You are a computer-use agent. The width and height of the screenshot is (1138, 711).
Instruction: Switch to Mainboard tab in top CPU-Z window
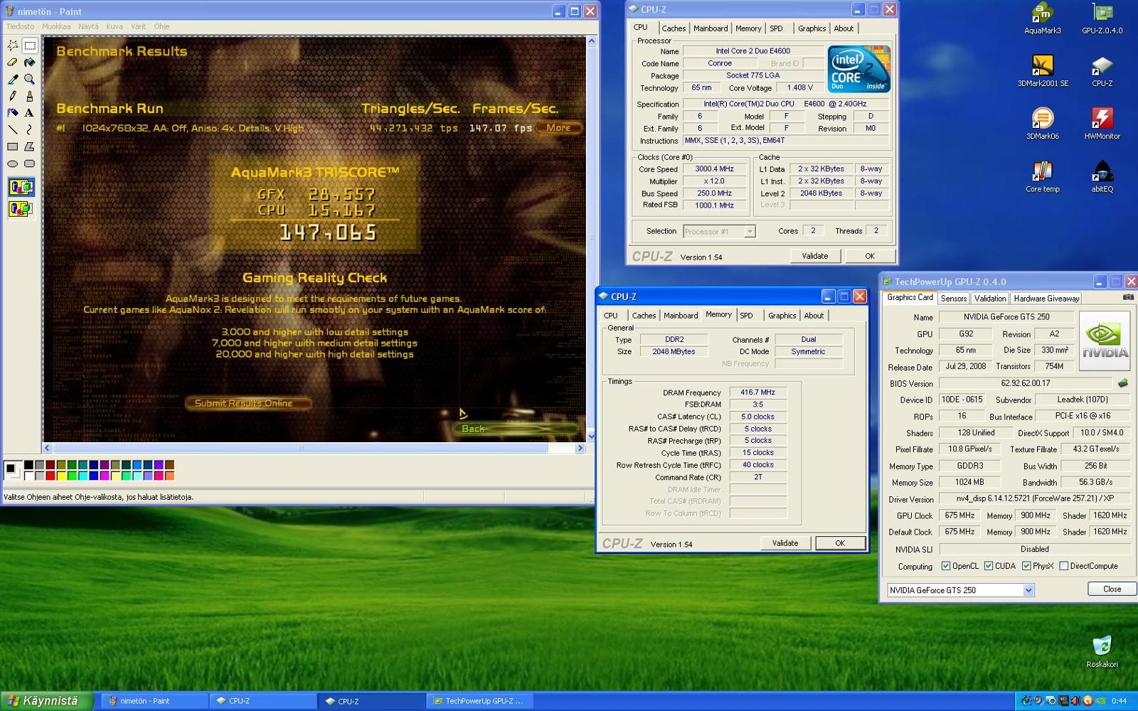click(x=711, y=28)
